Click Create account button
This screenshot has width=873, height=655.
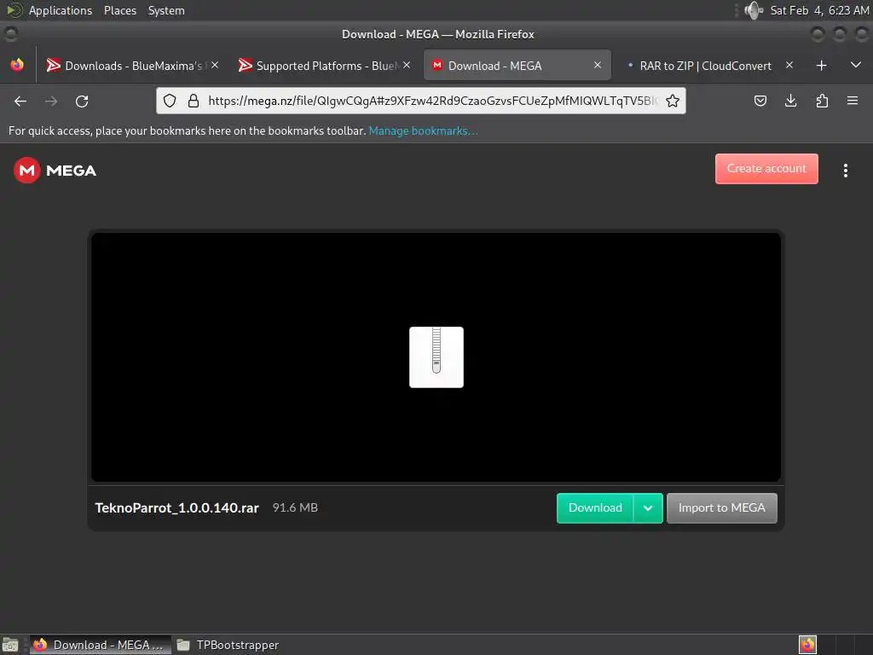(x=766, y=169)
